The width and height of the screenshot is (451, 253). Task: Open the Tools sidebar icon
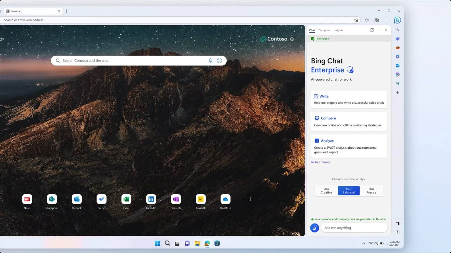tap(397, 48)
